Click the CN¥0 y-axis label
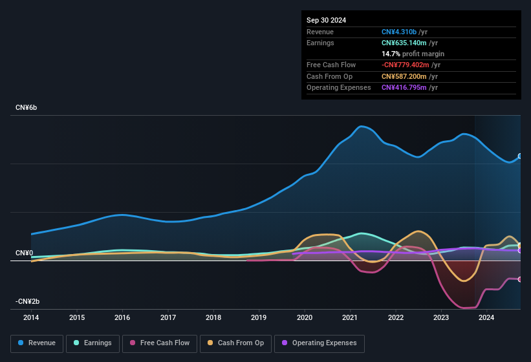531x362 pixels. pyautogui.click(x=24, y=253)
